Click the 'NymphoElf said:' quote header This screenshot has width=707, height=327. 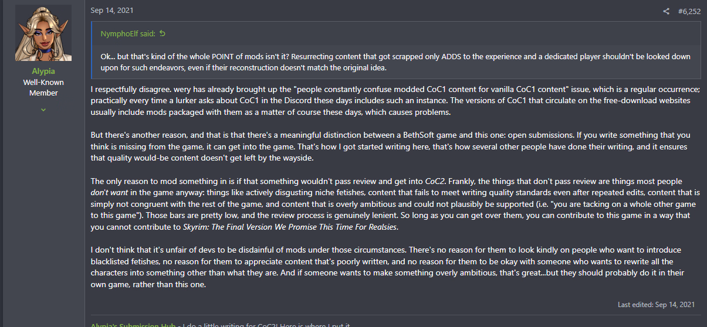(127, 34)
